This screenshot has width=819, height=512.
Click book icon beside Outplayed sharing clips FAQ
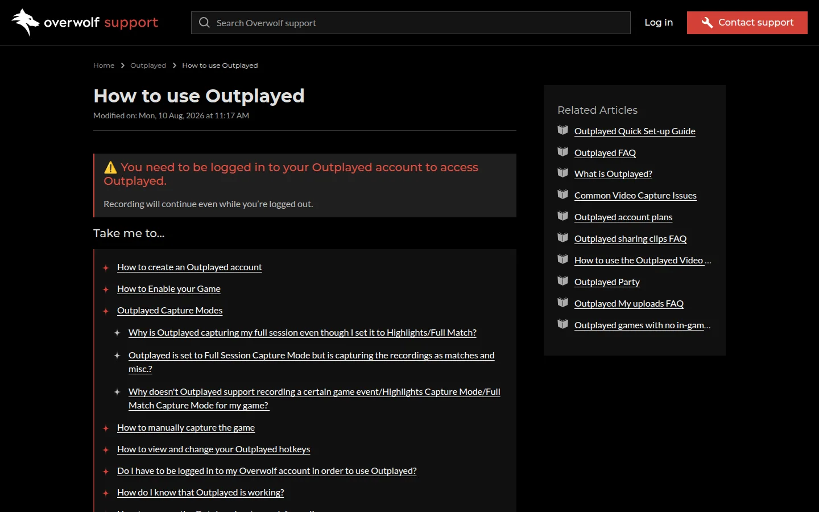(x=563, y=238)
